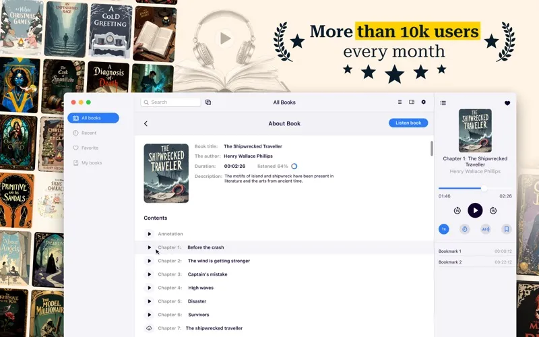The height and width of the screenshot is (337, 539).
Task: Change the 1x playback speed
Action: pos(444,229)
